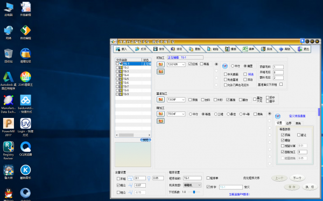Click the 顶部毛坯 value field
The width and height of the screenshot is (323, 201).
click(x=278, y=67)
